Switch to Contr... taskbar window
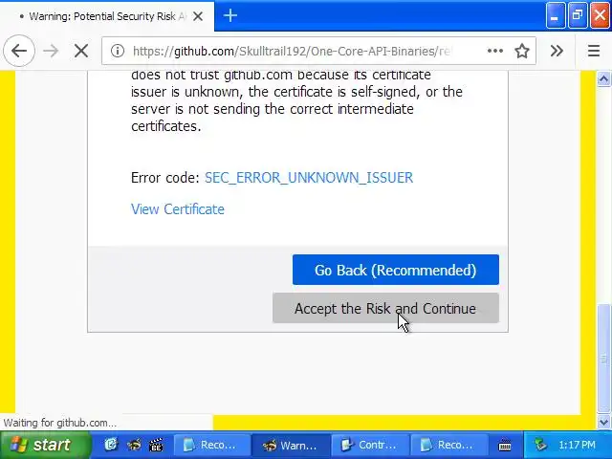 369,445
